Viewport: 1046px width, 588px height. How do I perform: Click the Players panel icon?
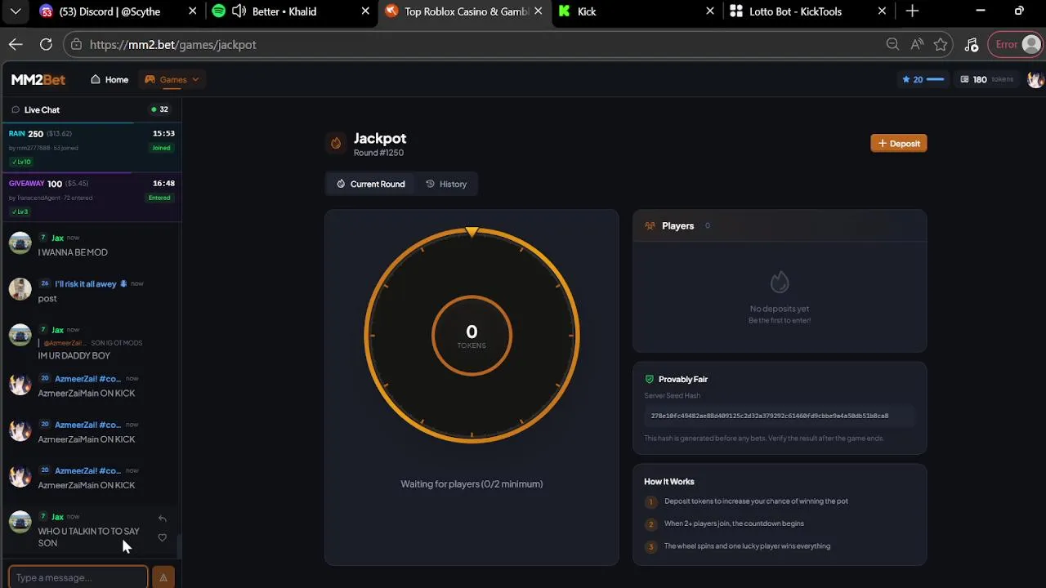[x=650, y=225]
